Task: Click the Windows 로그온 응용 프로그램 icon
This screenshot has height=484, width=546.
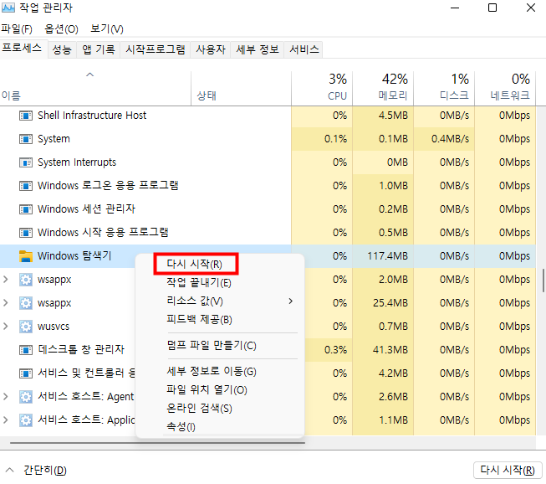Action: click(x=26, y=186)
